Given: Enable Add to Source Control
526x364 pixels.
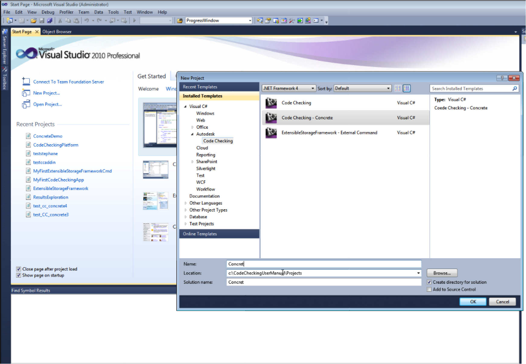Looking at the screenshot, I should tap(429, 289).
